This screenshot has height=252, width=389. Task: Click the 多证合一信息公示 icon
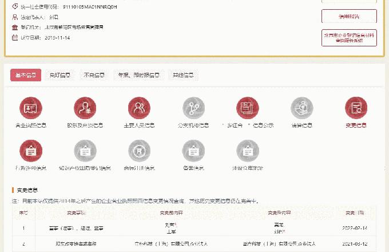pos(248,108)
